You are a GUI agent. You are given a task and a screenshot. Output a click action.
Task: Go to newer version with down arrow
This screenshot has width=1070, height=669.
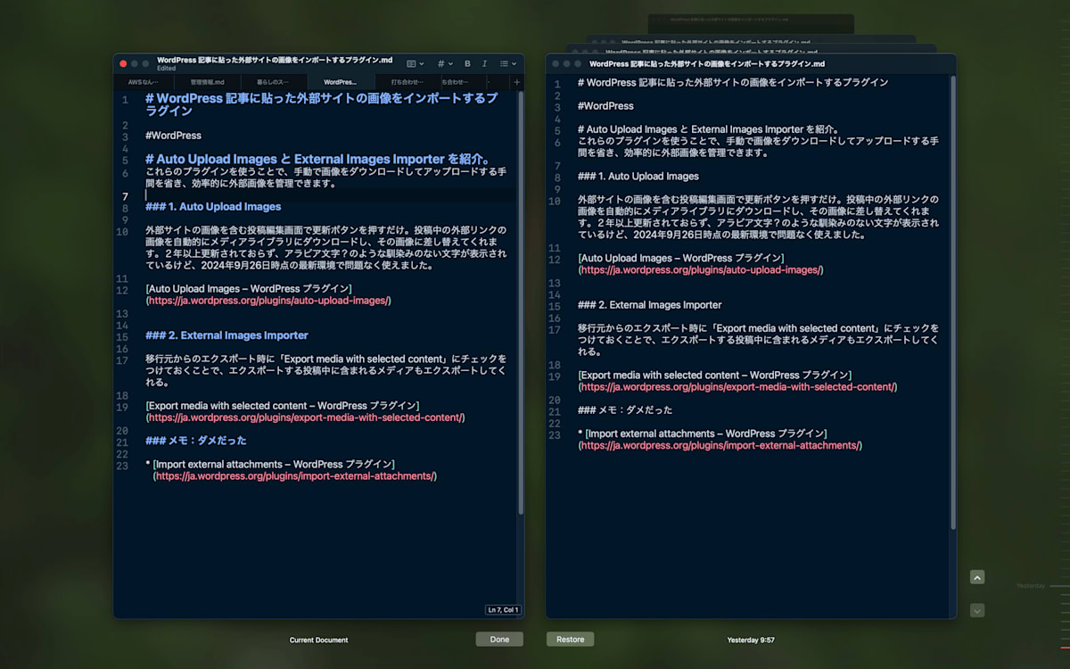click(x=977, y=610)
